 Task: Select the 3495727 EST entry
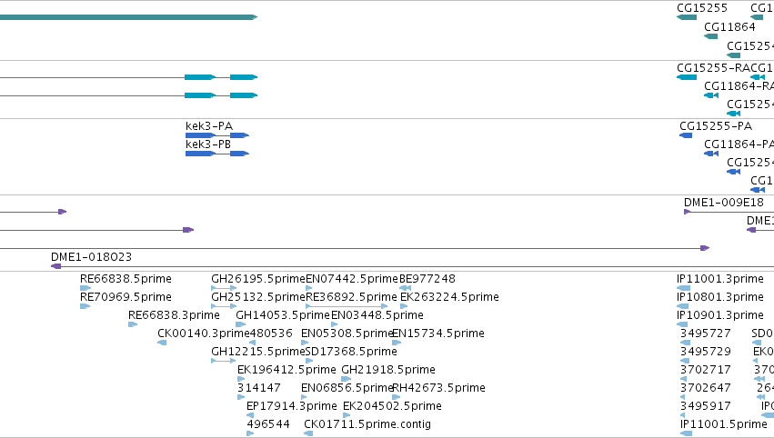click(706, 333)
